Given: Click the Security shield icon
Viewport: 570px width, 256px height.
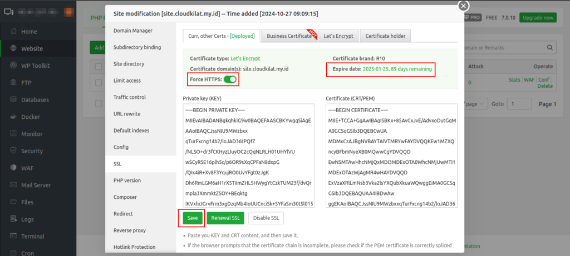Looking at the screenshot, I should (13, 151).
